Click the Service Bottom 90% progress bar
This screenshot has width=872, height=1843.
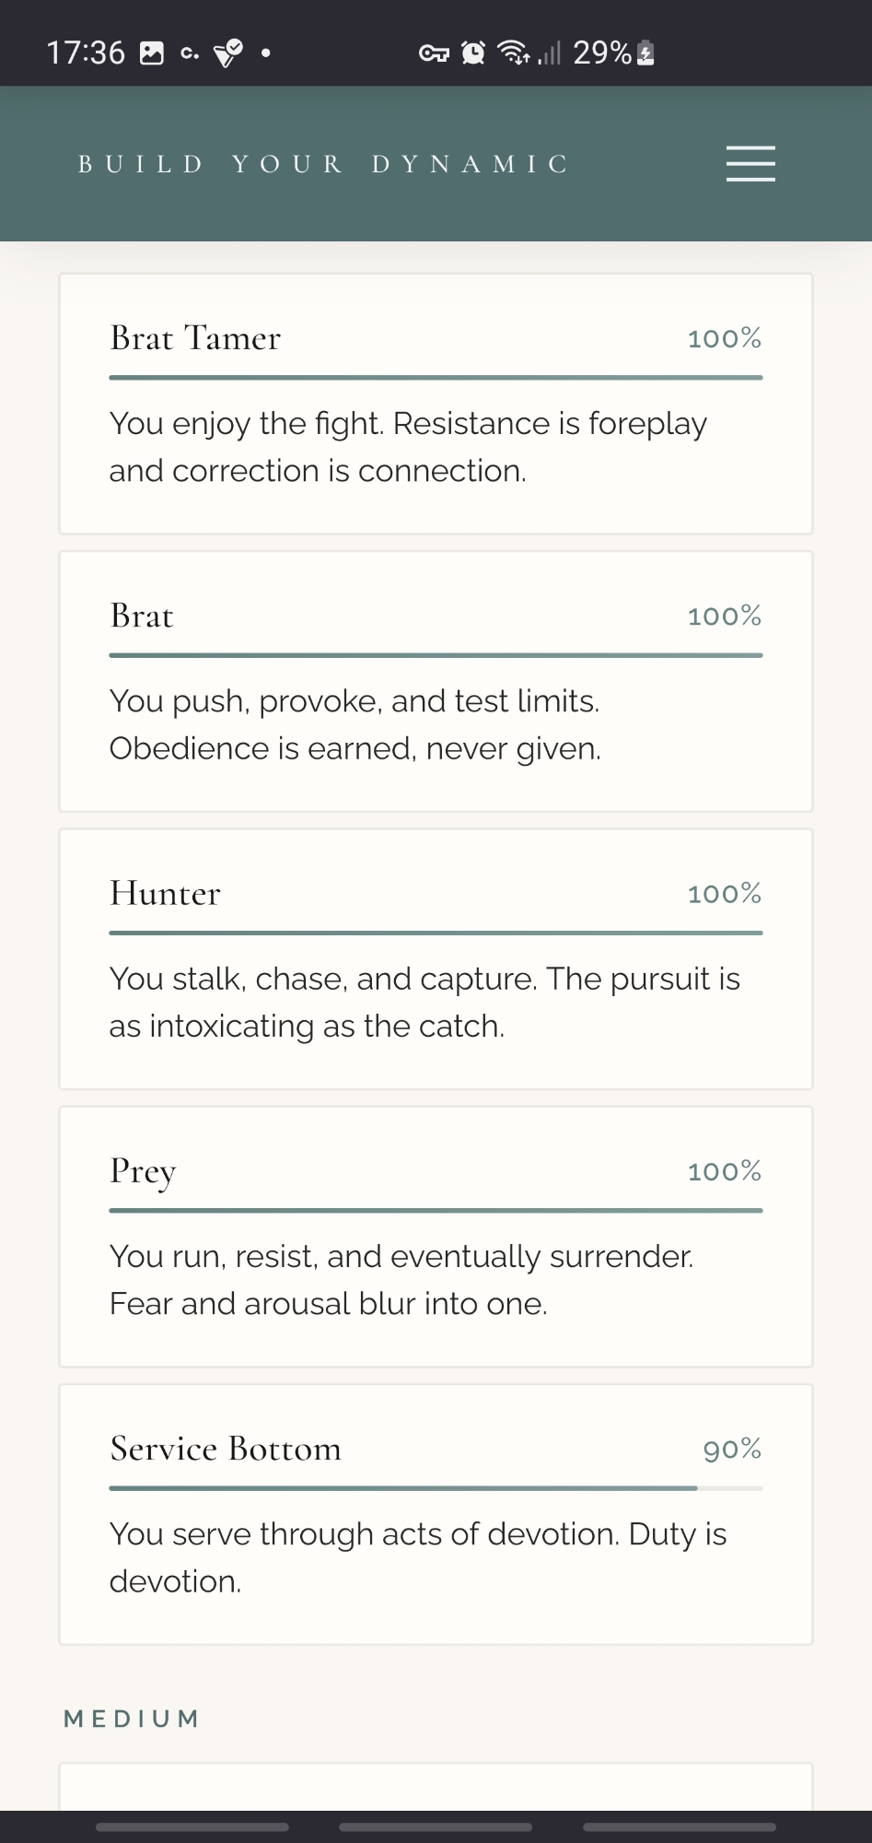tap(436, 1488)
